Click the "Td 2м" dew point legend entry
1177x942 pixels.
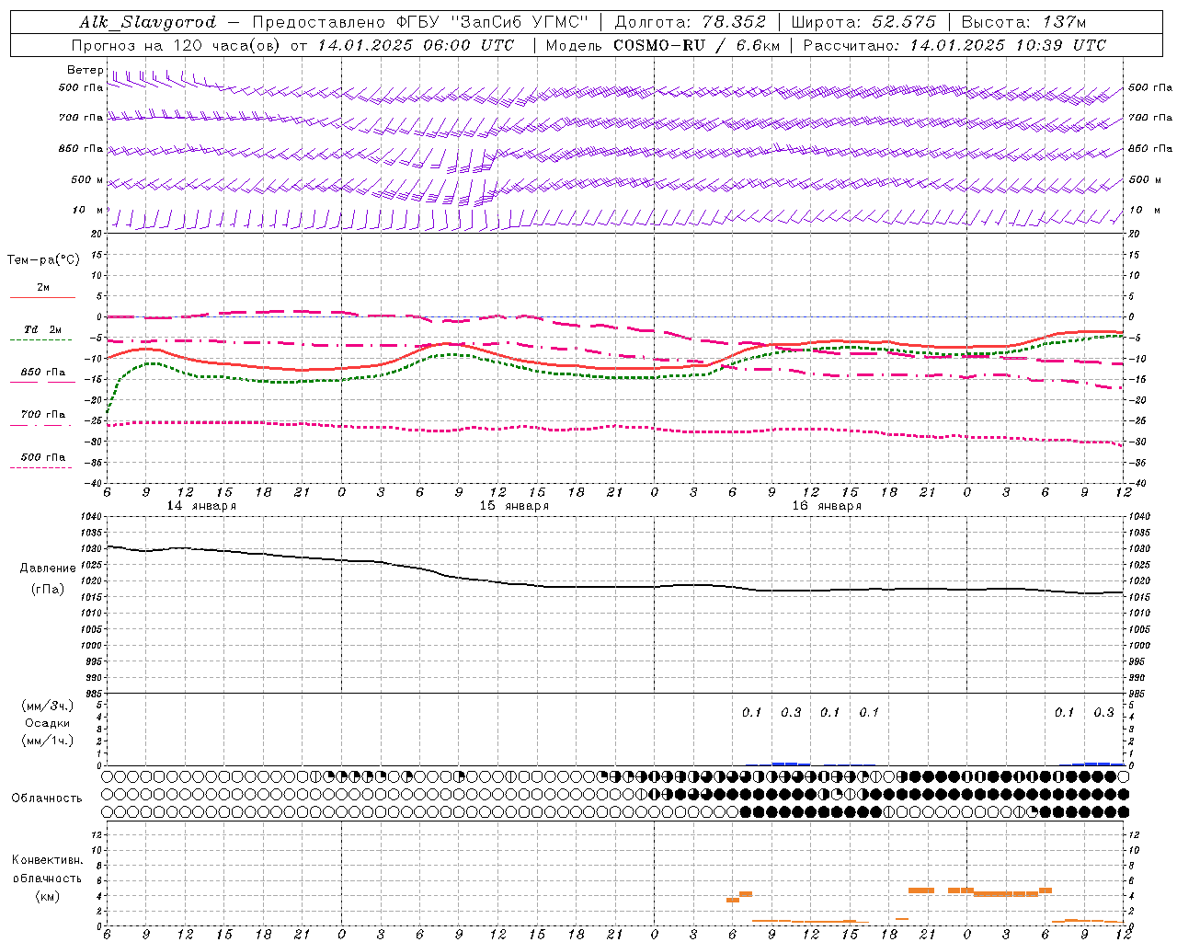pos(42,329)
